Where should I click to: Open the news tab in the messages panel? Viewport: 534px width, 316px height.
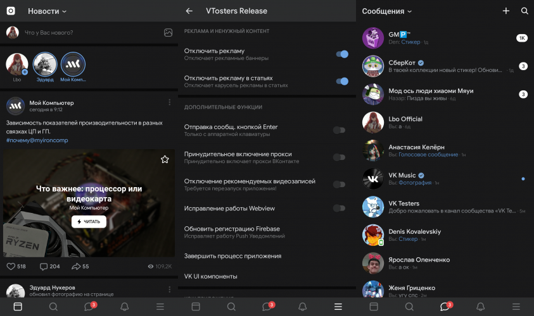point(374,307)
